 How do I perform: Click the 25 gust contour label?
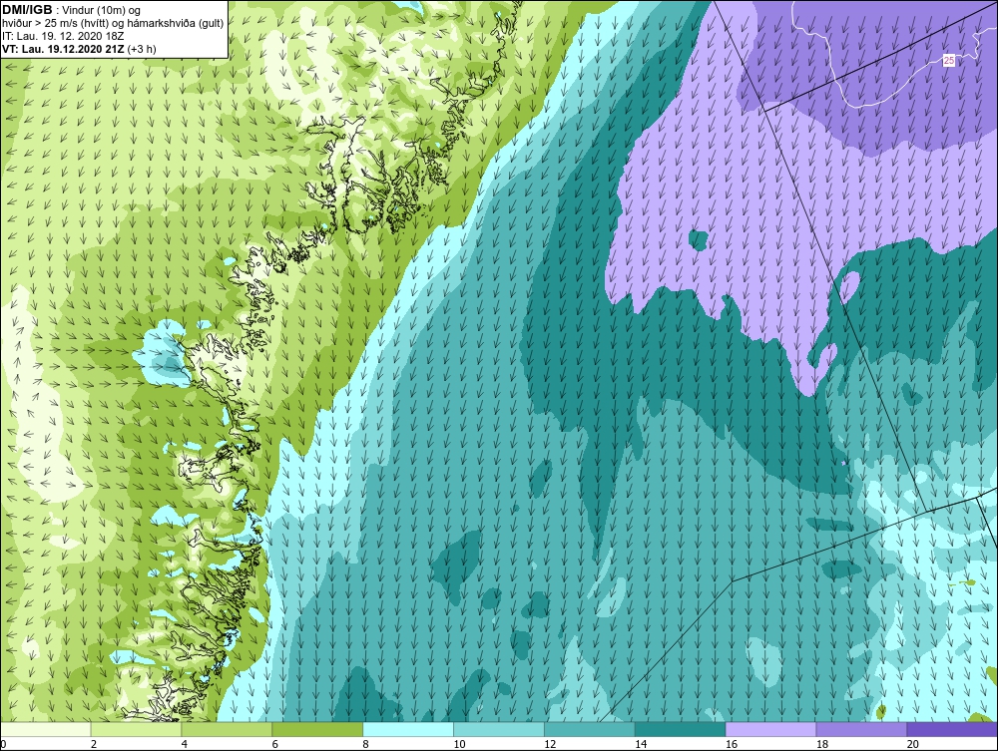point(949,61)
